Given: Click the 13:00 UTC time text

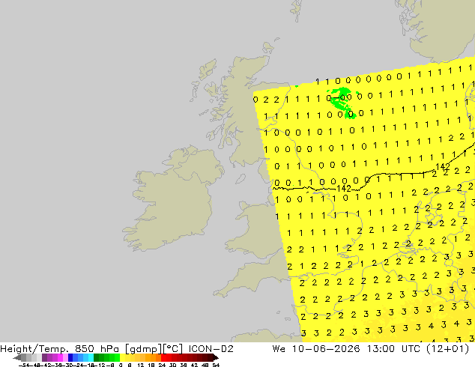Looking at the screenshot, I should pos(393,349).
